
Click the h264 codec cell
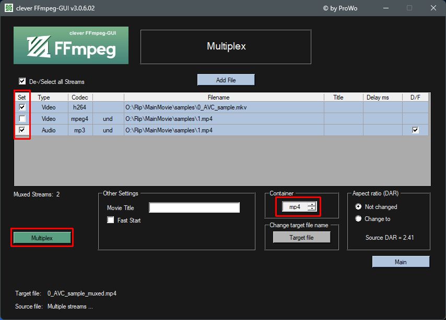click(80, 107)
